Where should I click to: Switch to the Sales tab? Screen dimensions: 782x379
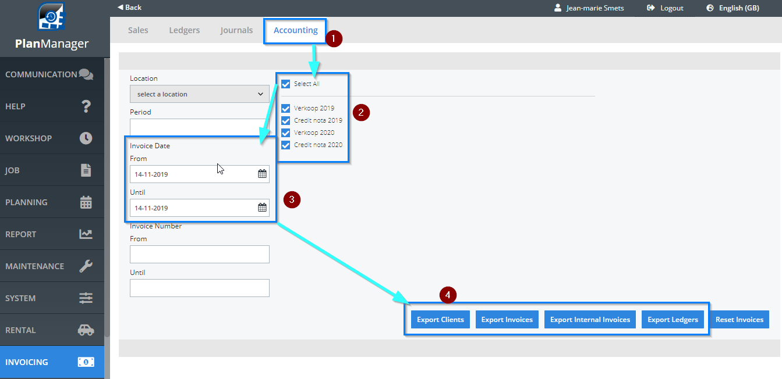pyautogui.click(x=138, y=30)
